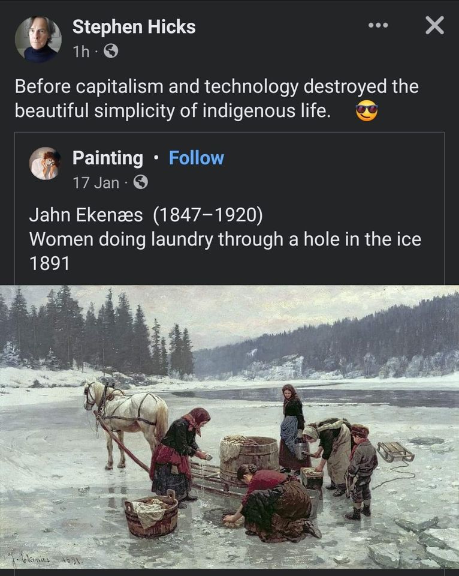Click the Stephen Hicks name link
Screen dimensions: 459x576
(x=134, y=27)
